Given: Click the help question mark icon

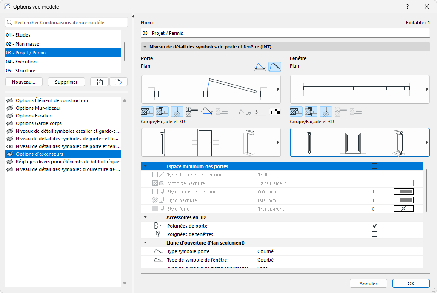Looking at the screenshot, I should pyautogui.click(x=408, y=6).
